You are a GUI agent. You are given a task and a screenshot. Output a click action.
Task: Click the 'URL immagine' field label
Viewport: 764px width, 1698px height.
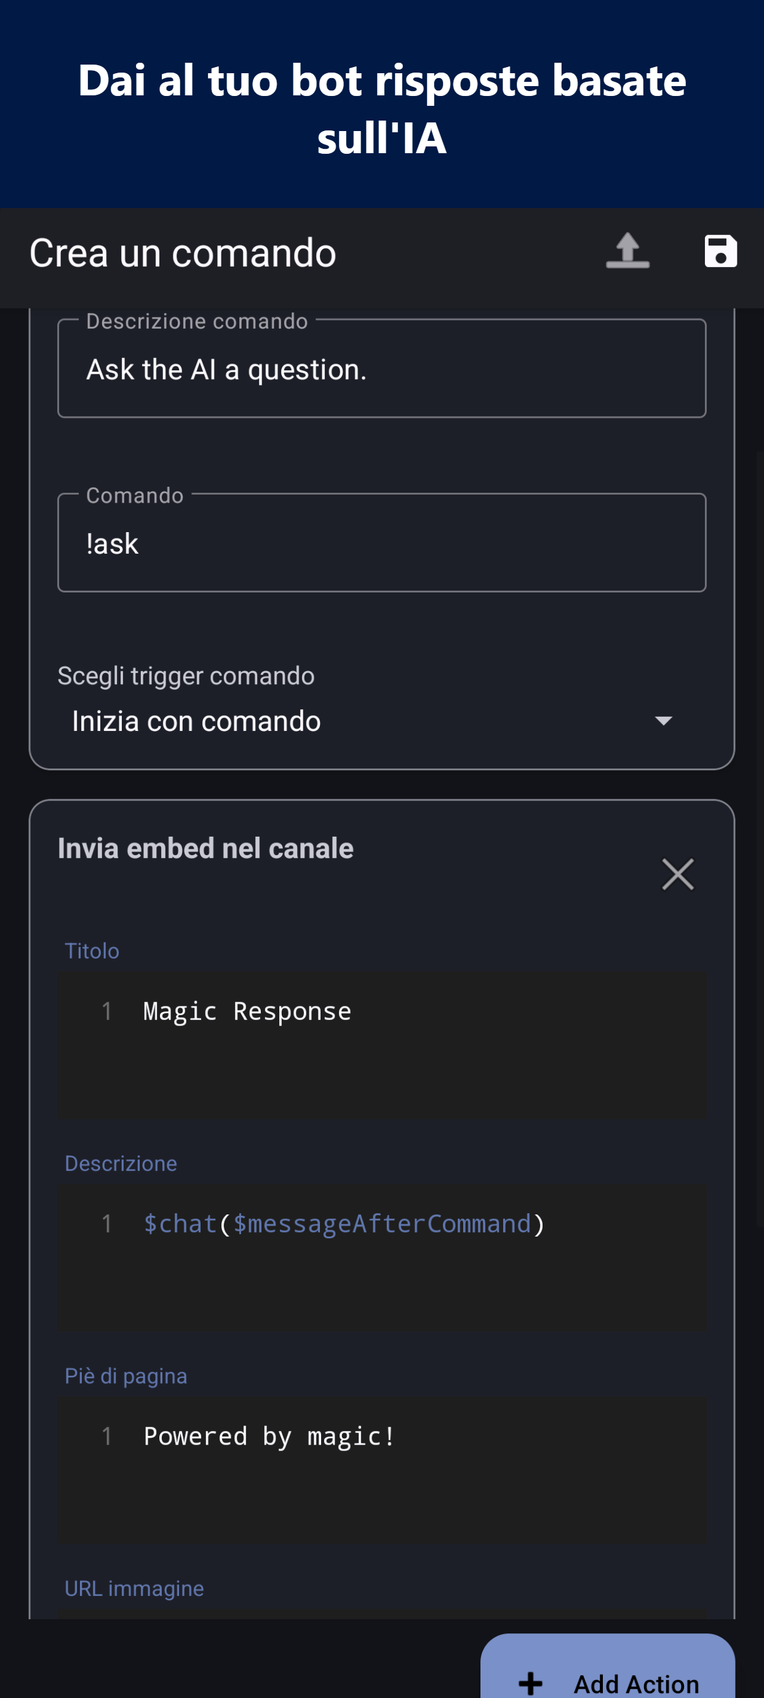pos(134,1588)
